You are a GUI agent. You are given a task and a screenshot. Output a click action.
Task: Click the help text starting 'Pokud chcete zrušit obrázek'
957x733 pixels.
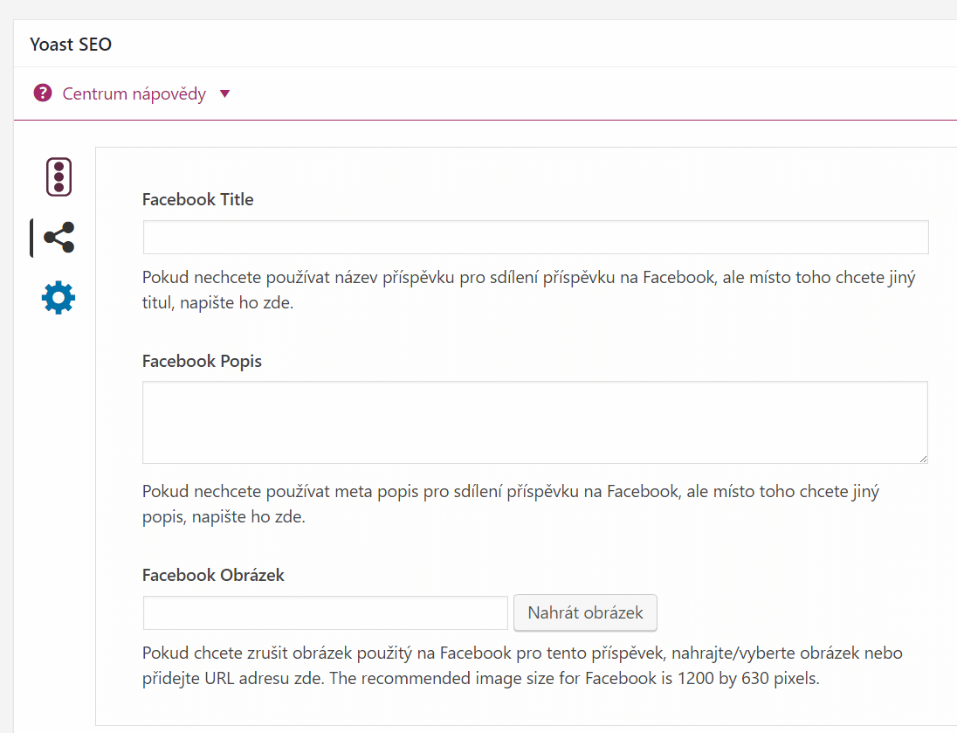point(522,665)
